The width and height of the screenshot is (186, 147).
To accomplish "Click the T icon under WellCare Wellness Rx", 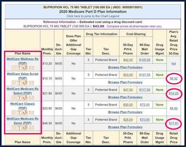I will click(x=19, y=68).
